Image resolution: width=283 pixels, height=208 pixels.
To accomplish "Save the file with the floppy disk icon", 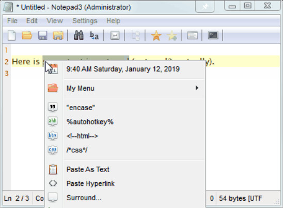I will coord(42,36).
